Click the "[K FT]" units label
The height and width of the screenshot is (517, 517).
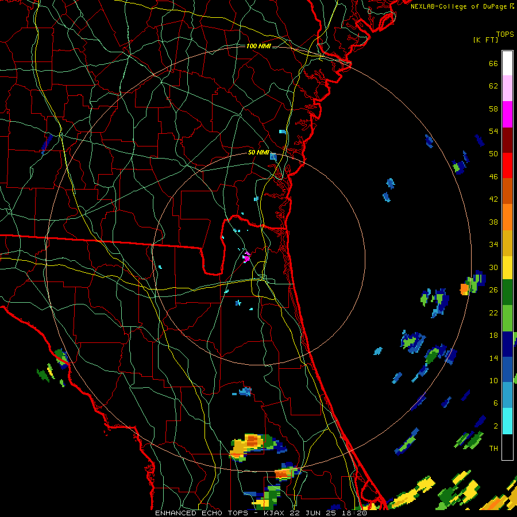coord(485,40)
